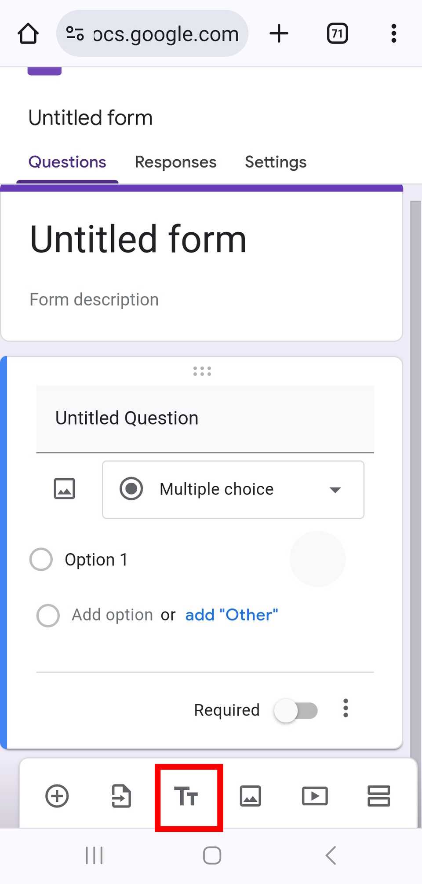The height and width of the screenshot is (884, 422).
Task: Select the Option 1 radio button
Action: pos(40,559)
